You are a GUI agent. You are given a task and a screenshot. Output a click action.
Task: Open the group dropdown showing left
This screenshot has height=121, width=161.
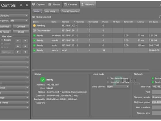19,21
